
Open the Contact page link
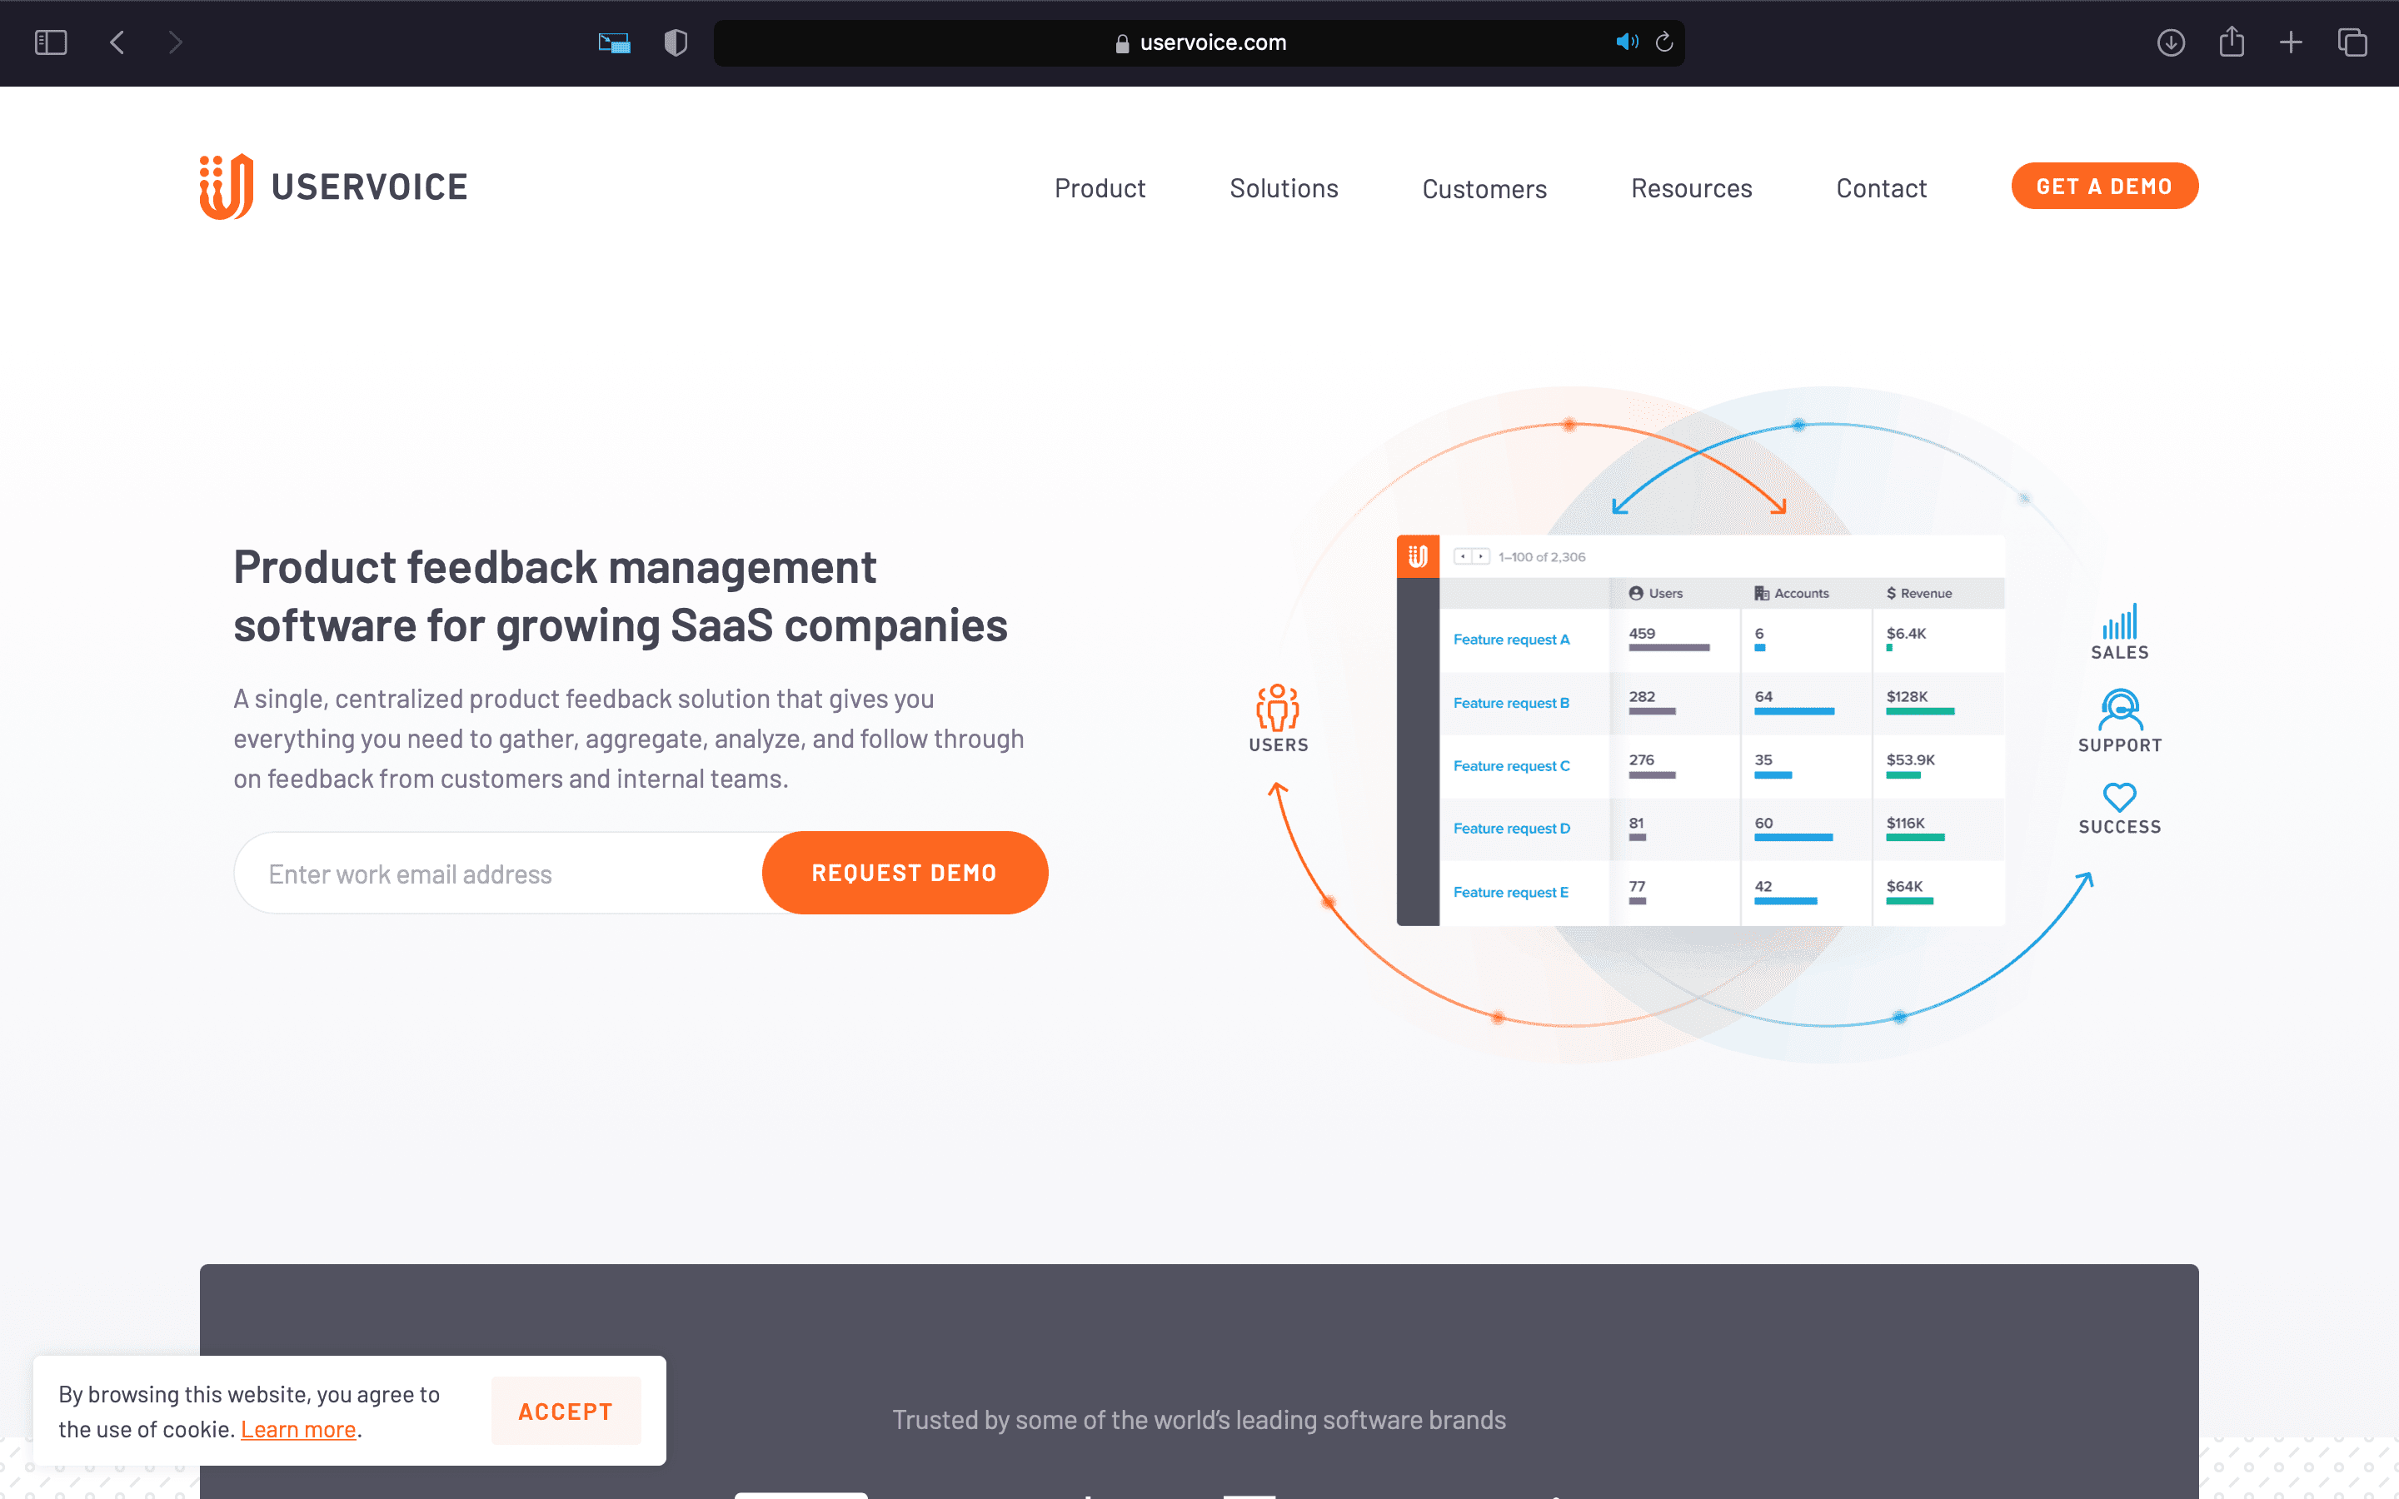point(1882,187)
